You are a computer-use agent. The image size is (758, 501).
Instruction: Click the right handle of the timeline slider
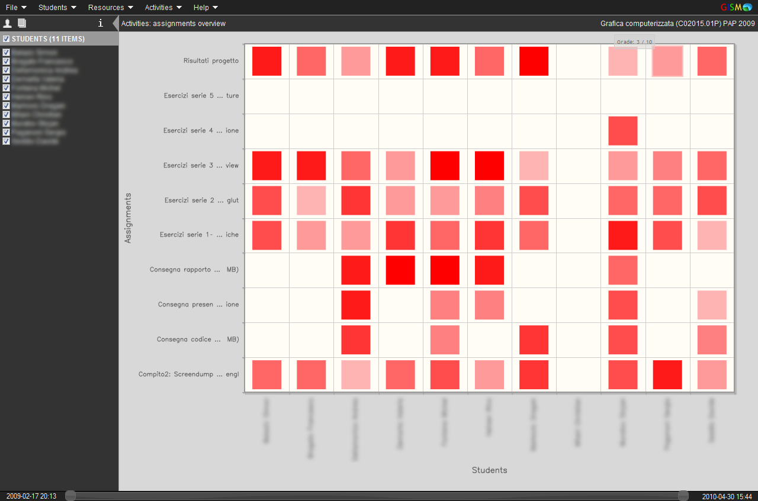pos(683,496)
